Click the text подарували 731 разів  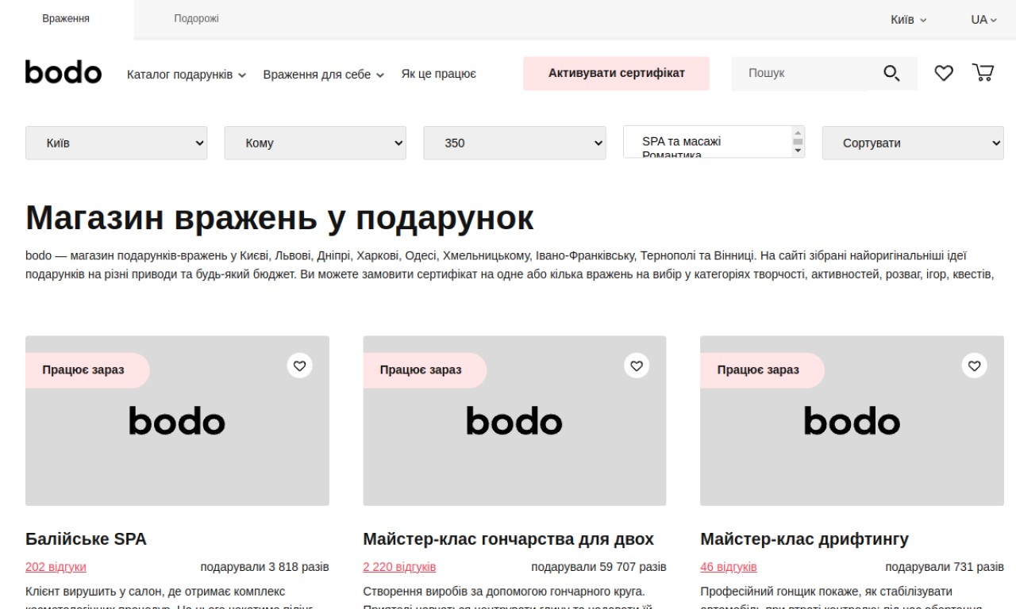click(x=945, y=567)
